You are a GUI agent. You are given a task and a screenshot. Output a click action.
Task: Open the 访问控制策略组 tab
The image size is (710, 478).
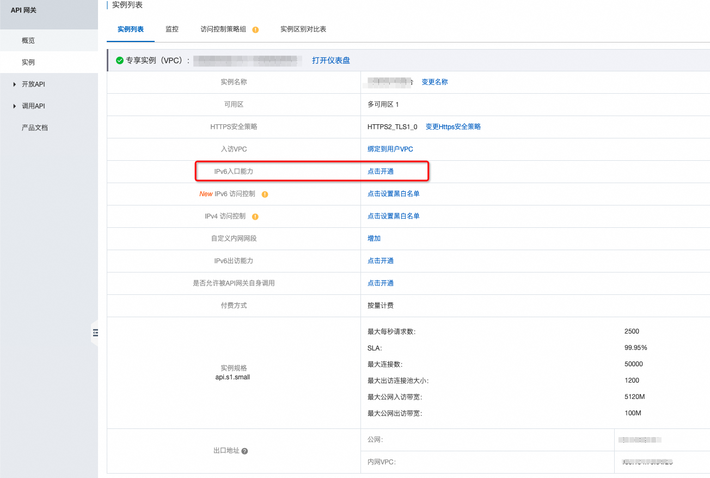coord(223,29)
